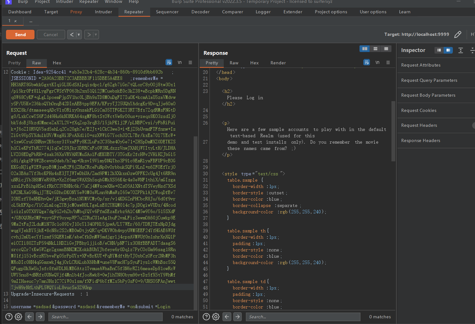This screenshot has width=475, height=324.
Task: Open the Response pane hamburger options menu
Action: 388,62
